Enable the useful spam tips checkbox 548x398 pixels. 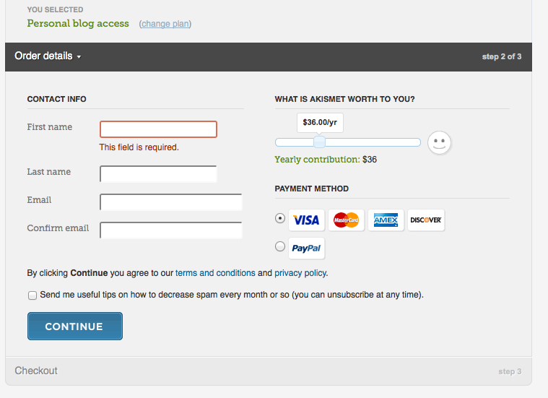coord(32,295)
